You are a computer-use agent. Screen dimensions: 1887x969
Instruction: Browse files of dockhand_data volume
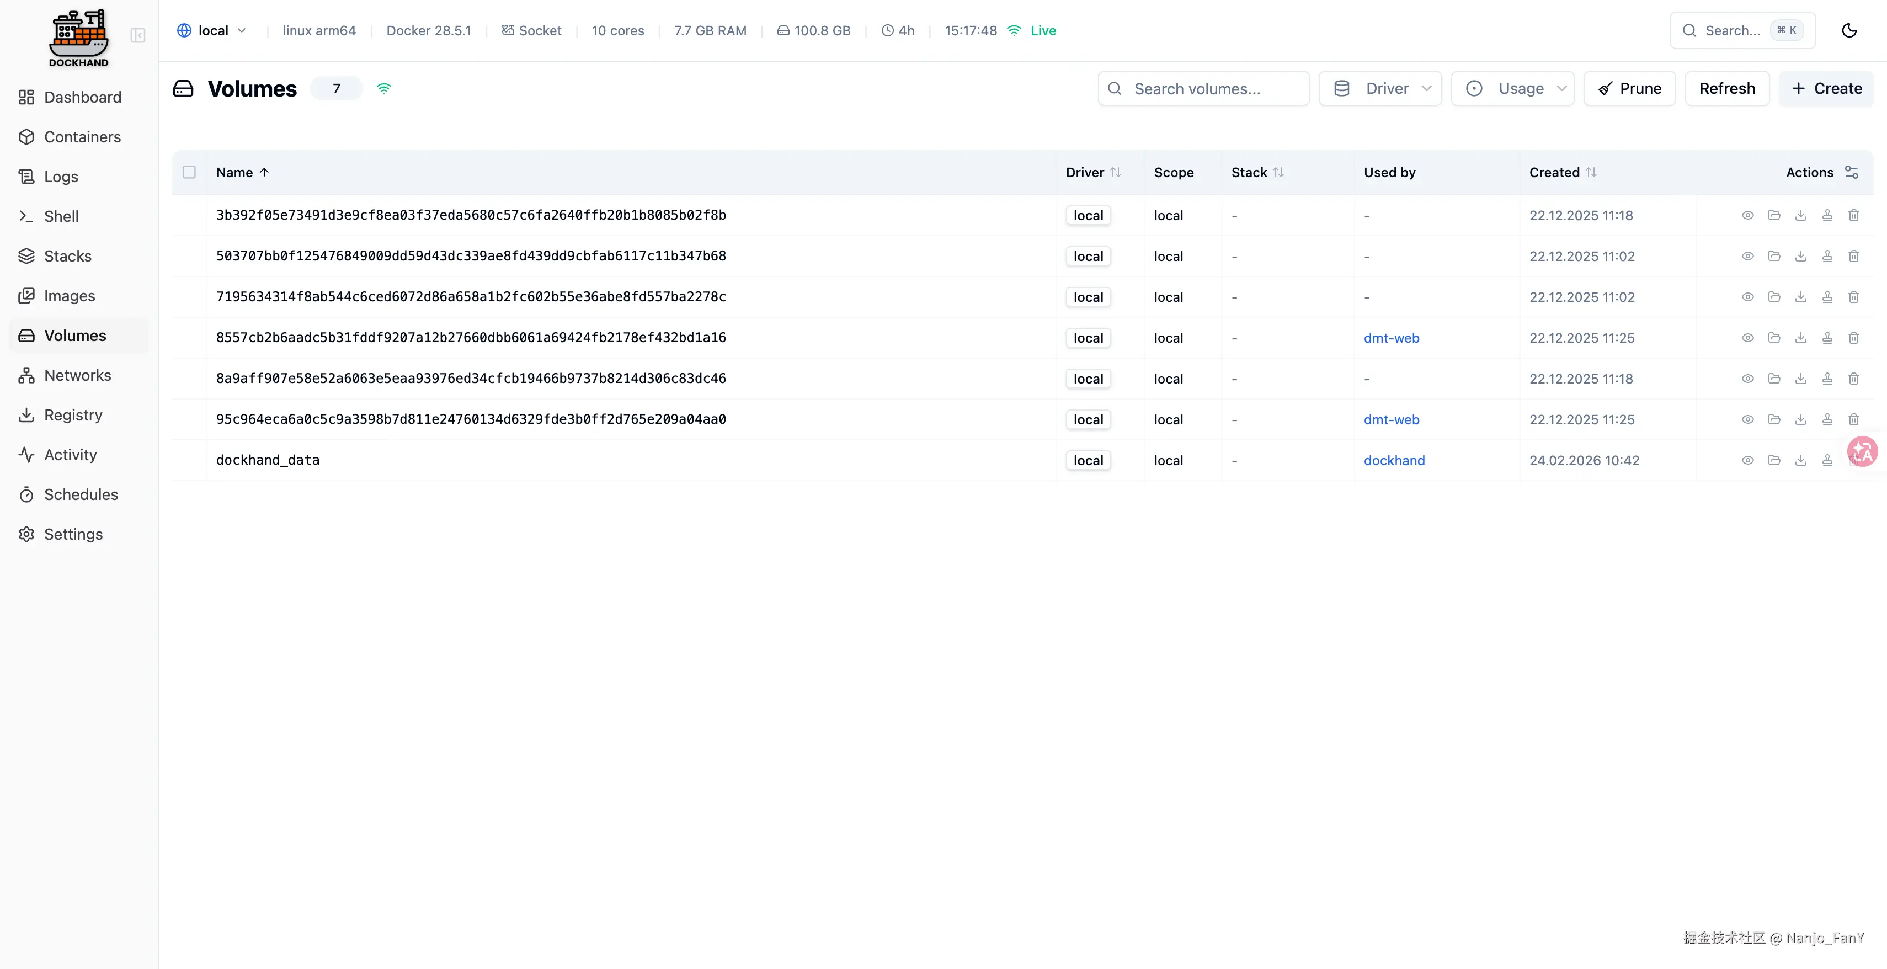[x=1773, y=460]
